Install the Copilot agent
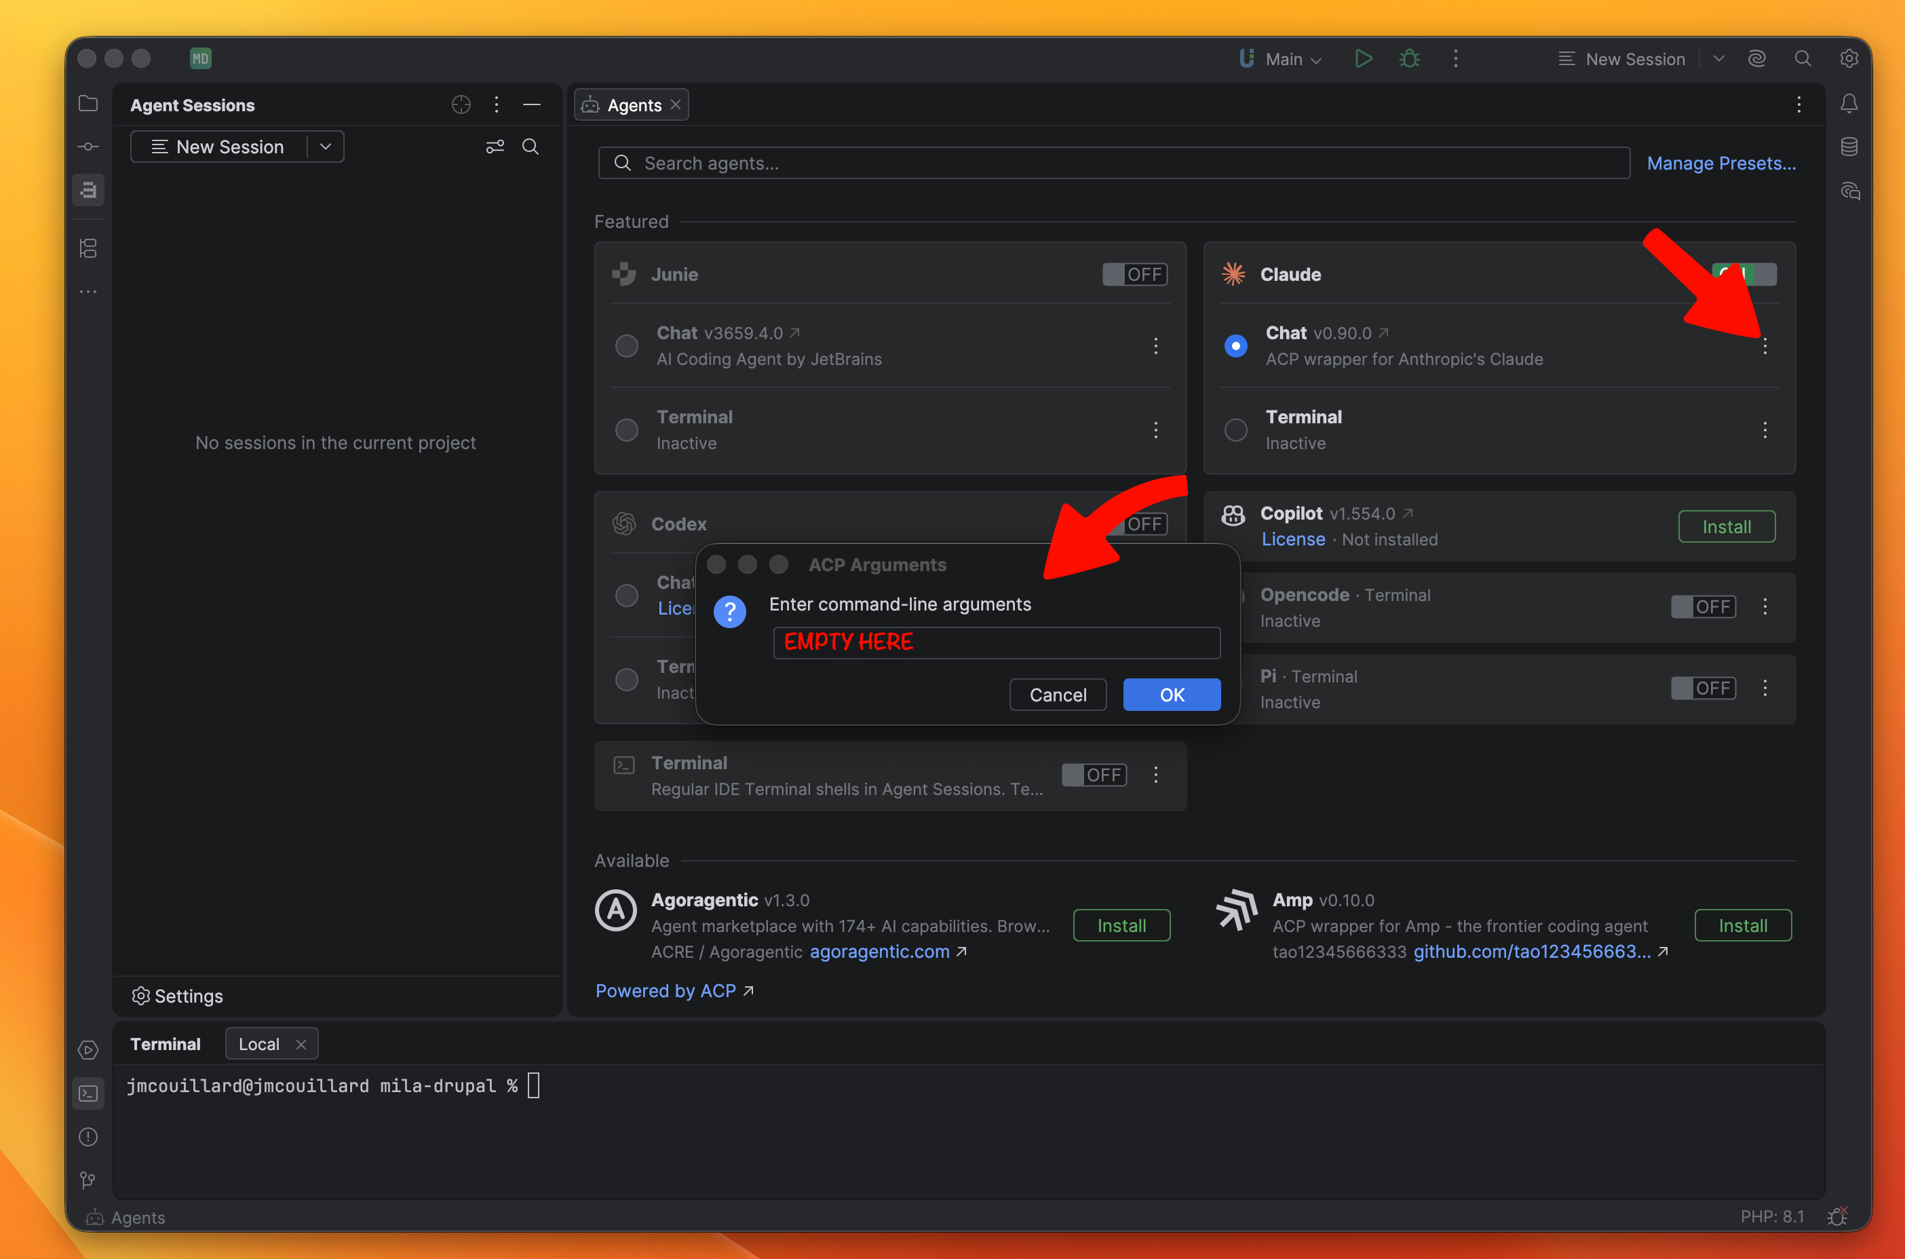Viewport: 1905px width, 1259px height. click(1726, 526)
